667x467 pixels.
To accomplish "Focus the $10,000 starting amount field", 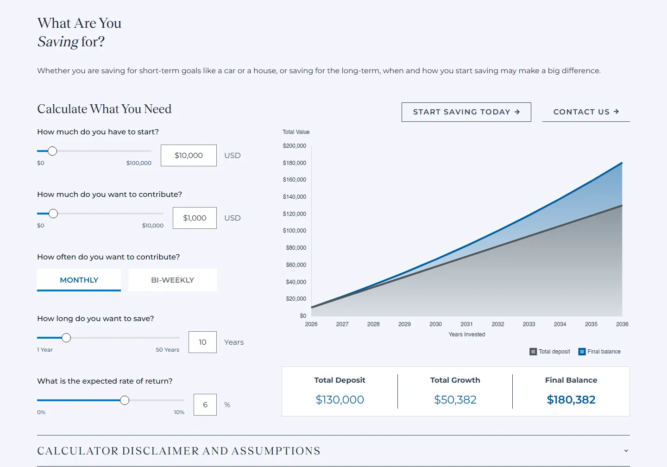I will pos(189,155).
